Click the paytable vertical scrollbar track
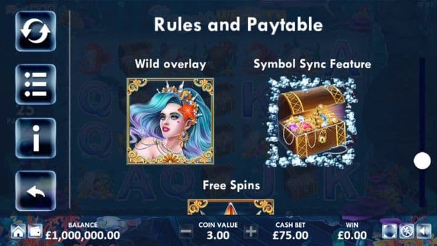Screen dimensions: 437x246 (x=422, y=132)
